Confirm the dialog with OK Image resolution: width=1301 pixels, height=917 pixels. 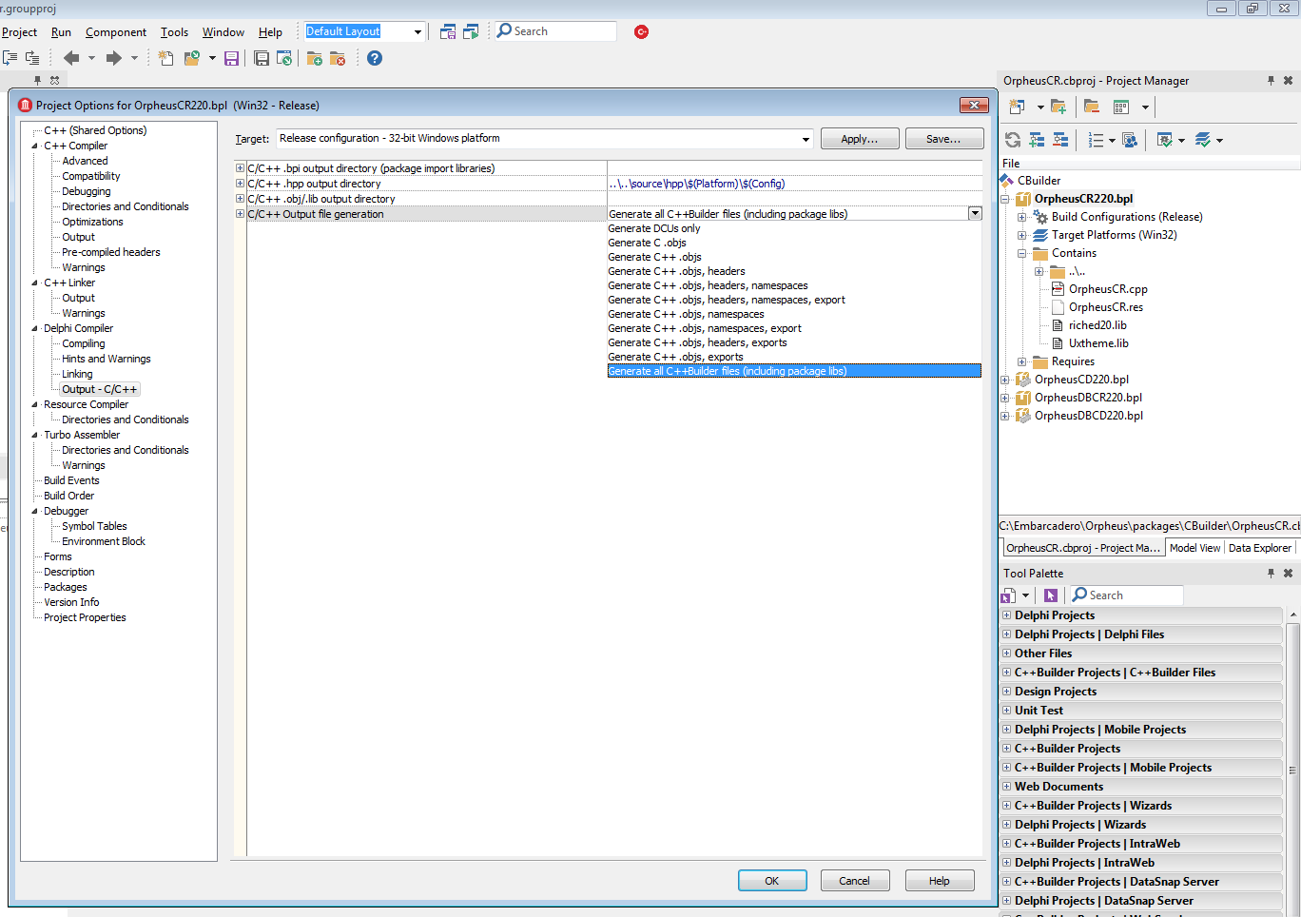pyautogui.click(x=772, y=881)
